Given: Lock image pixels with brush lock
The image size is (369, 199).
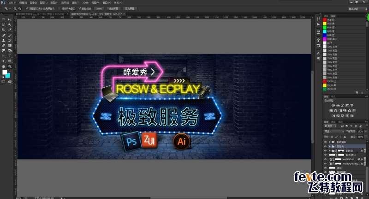Looking at the screenshot, I should [336, 137].
